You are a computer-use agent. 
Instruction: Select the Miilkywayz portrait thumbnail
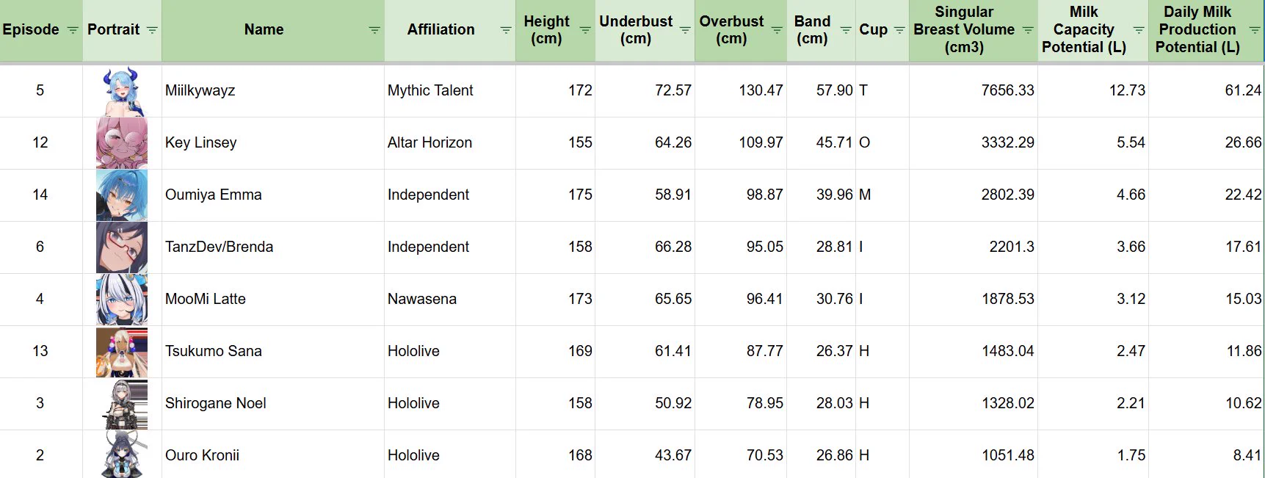click(122, 92)
